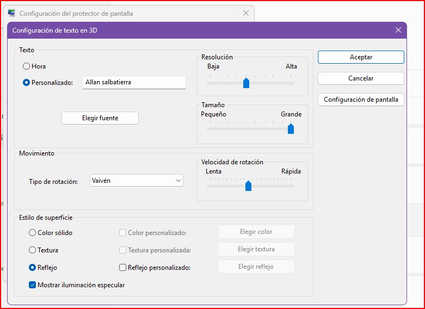
Task: Click the custom text input field
Action: (134, 83)
